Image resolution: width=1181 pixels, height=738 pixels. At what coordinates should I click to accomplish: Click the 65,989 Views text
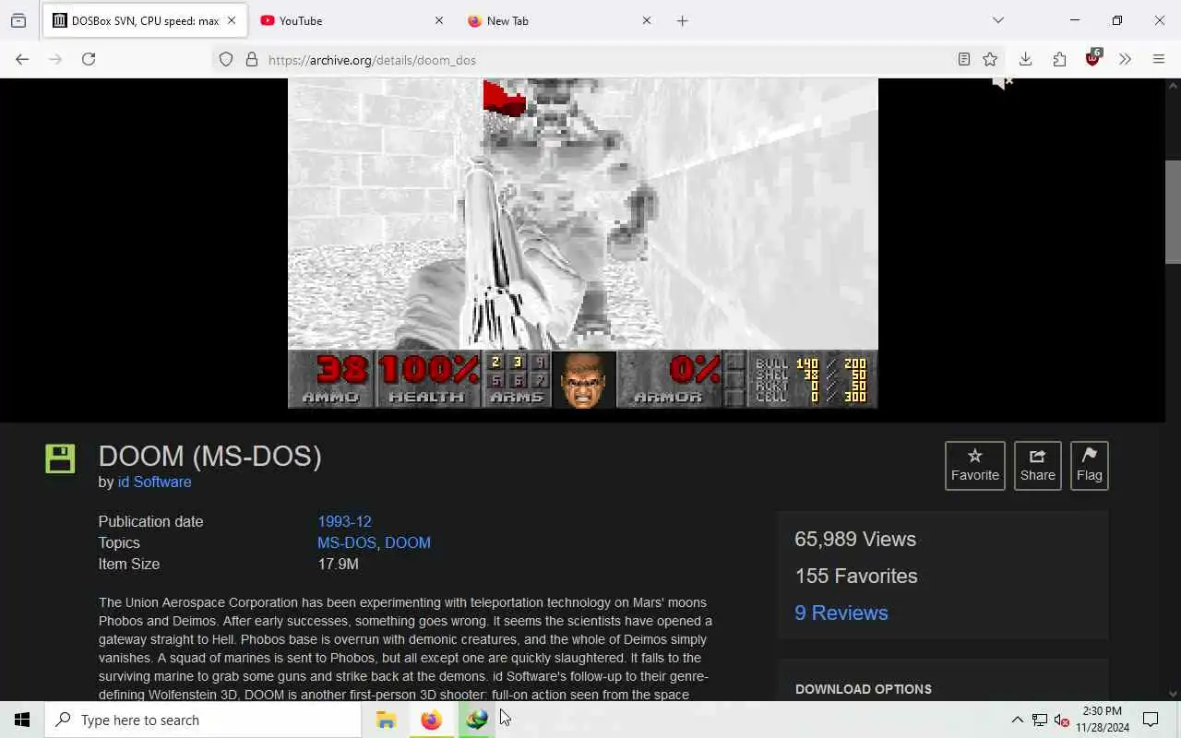point(855,539)
